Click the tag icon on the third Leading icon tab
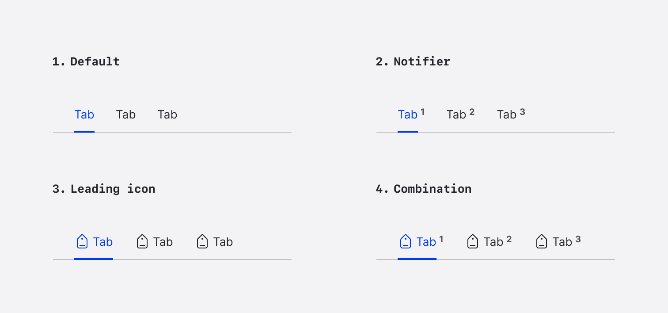Screen dimensions: 668x313 click(202, 241)
